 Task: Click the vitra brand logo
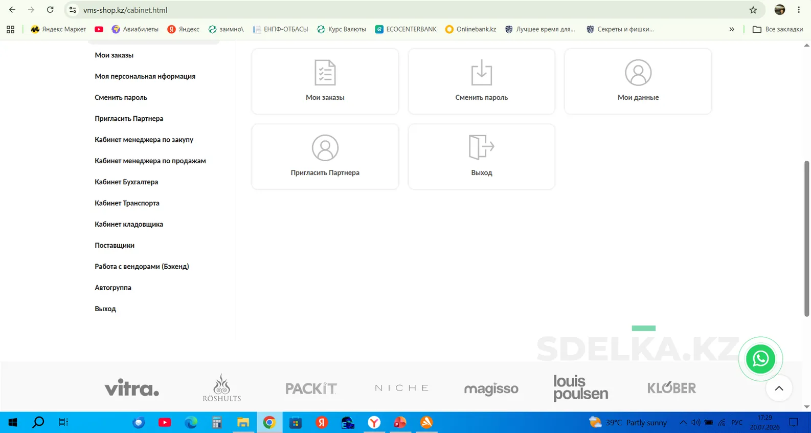[x=132, y=388]
